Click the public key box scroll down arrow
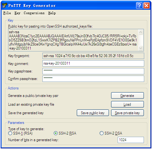Image resolution: width=152 pixels, height=149 pixels. click(141, 48)
